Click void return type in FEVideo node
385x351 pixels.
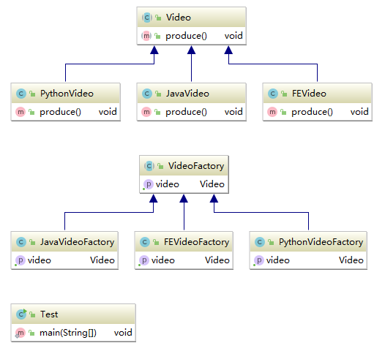click(x=359, y=112)
